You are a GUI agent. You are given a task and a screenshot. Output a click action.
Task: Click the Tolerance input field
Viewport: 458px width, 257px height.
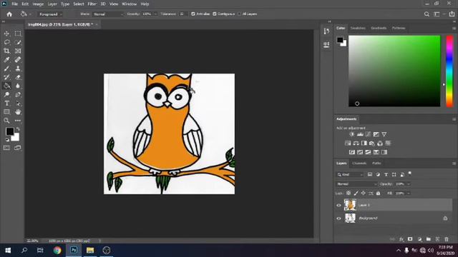click(182, 14)
